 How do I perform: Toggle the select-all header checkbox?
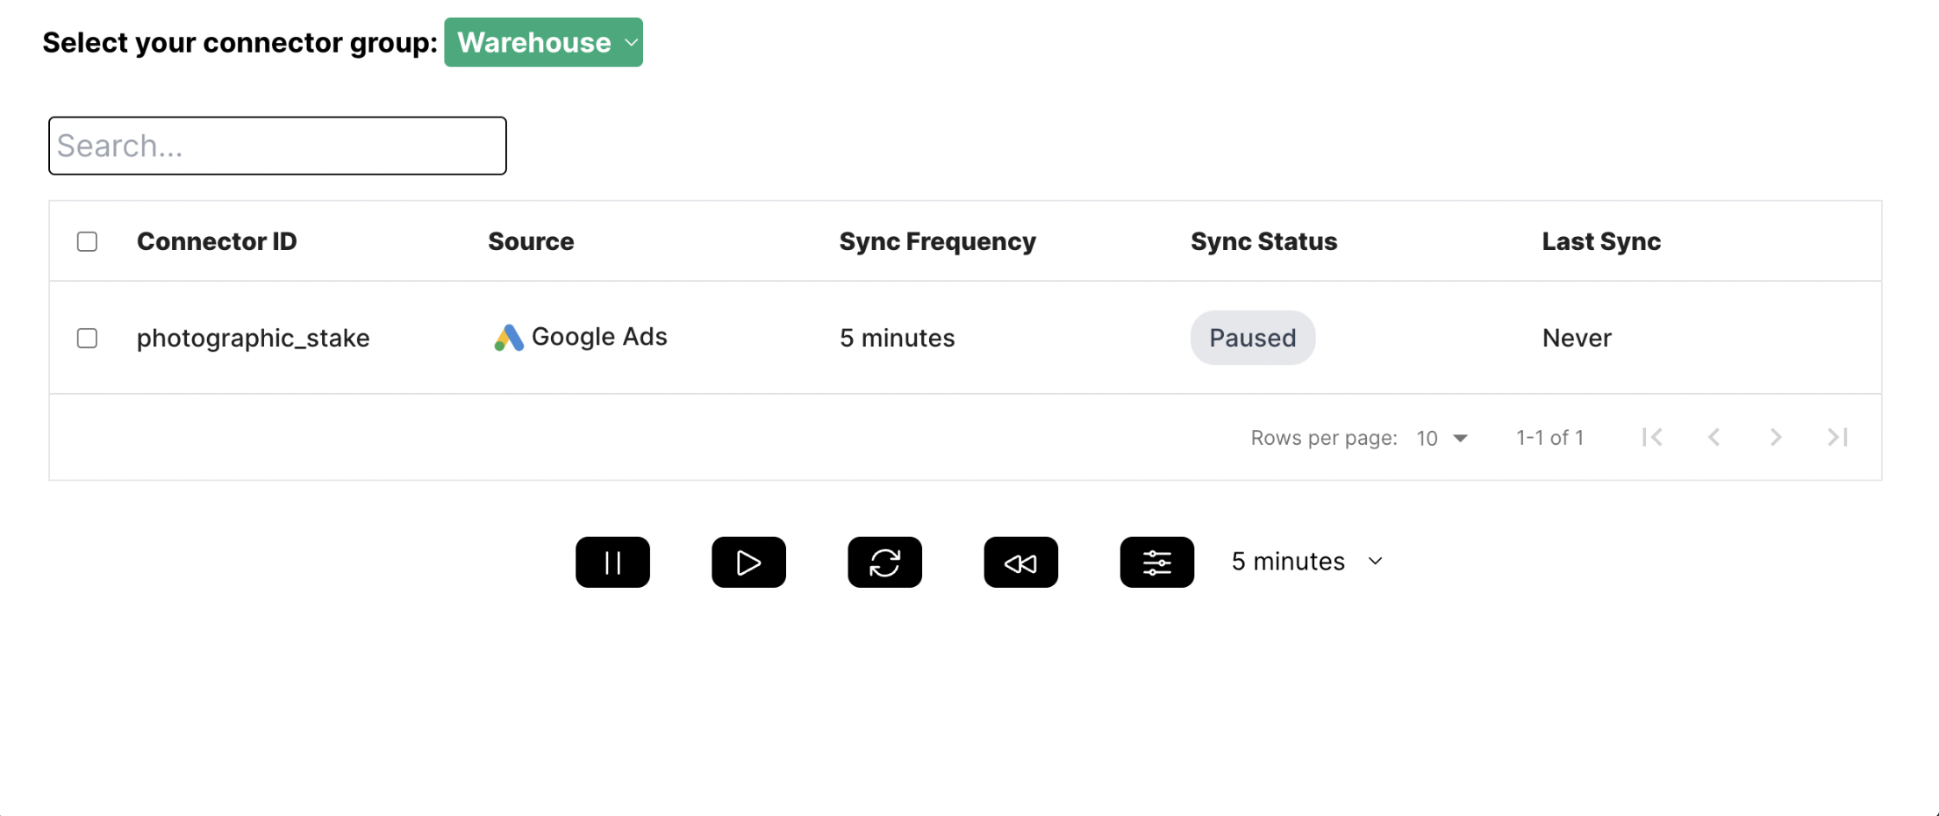(x=87, y=241)
